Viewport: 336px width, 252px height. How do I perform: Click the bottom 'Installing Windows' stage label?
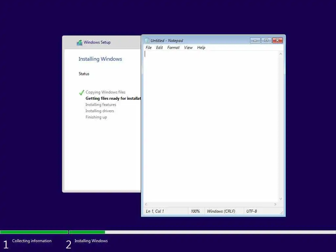pos(91,241)
